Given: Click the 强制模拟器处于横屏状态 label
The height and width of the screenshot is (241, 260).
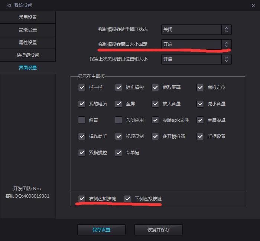Looking at the screenshot, I should point(123,29).
